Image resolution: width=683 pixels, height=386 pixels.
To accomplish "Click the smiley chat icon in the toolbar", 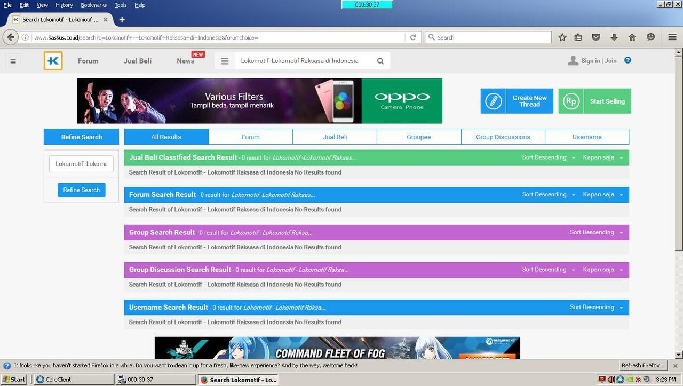I will pos(650,37).
